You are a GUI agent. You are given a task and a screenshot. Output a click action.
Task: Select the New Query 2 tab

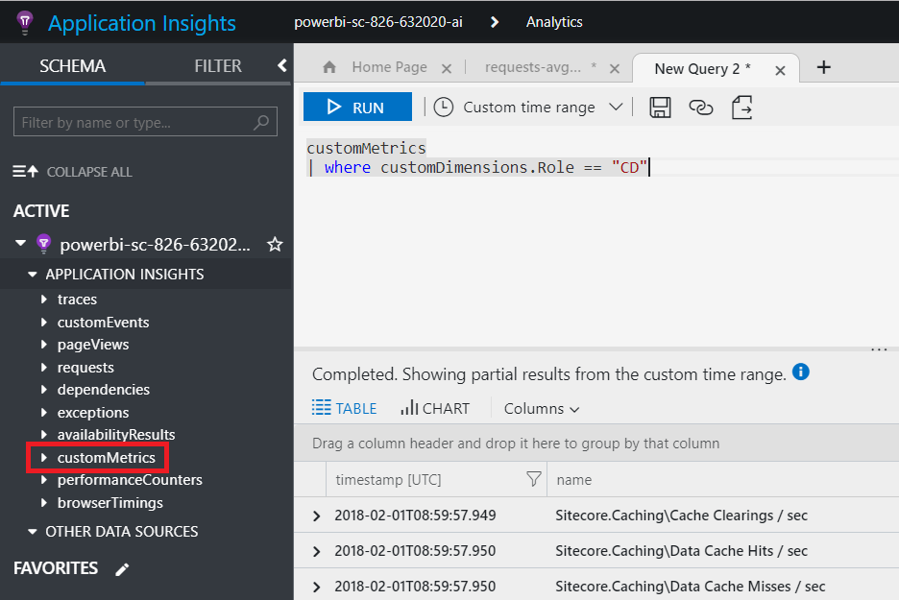click(702, 69)
